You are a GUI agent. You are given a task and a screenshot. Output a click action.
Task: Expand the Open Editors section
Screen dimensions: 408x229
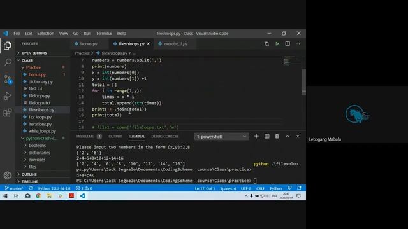(x=43, y=53)
